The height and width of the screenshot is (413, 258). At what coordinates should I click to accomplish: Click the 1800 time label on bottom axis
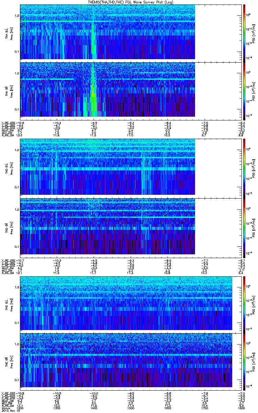click(x=241, y=408)
